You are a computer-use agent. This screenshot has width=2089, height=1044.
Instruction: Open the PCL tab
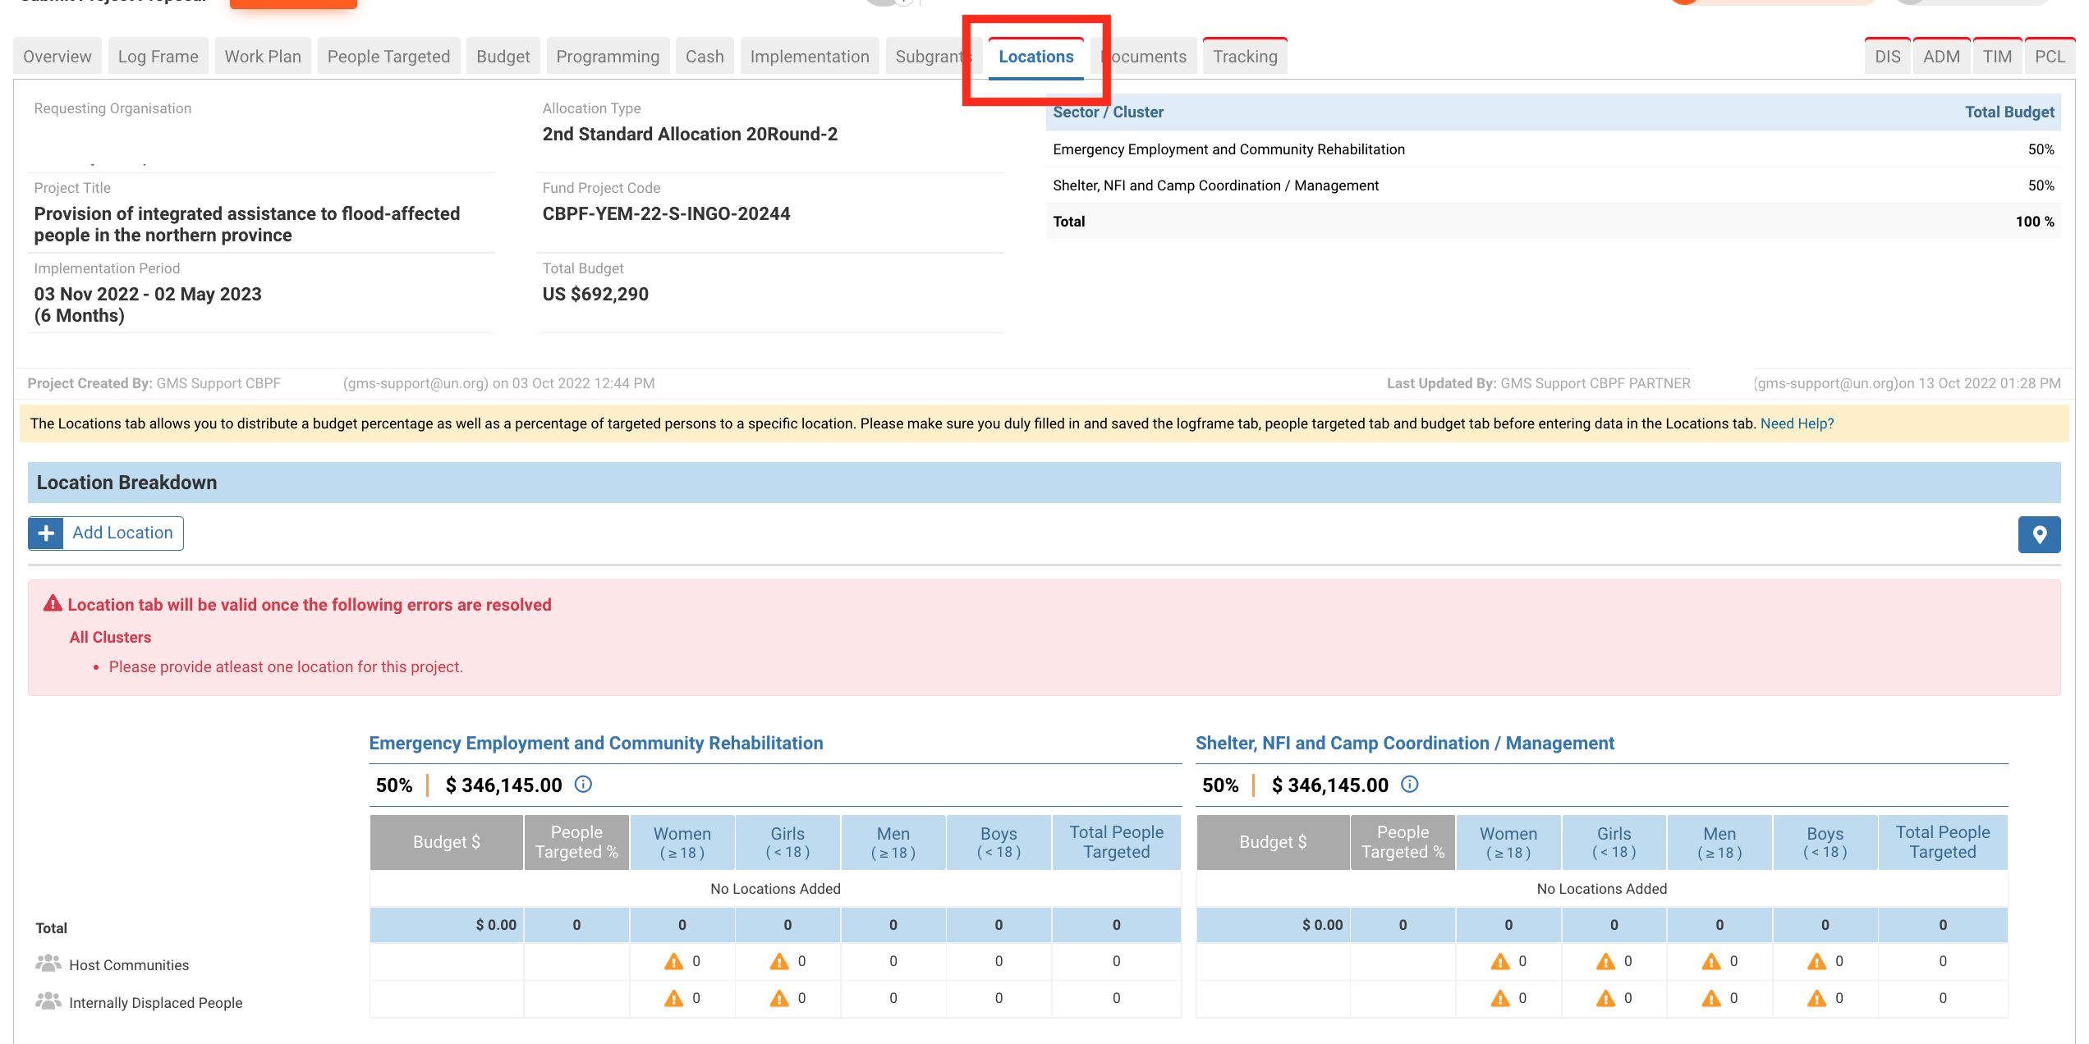tap(2050, 57)
